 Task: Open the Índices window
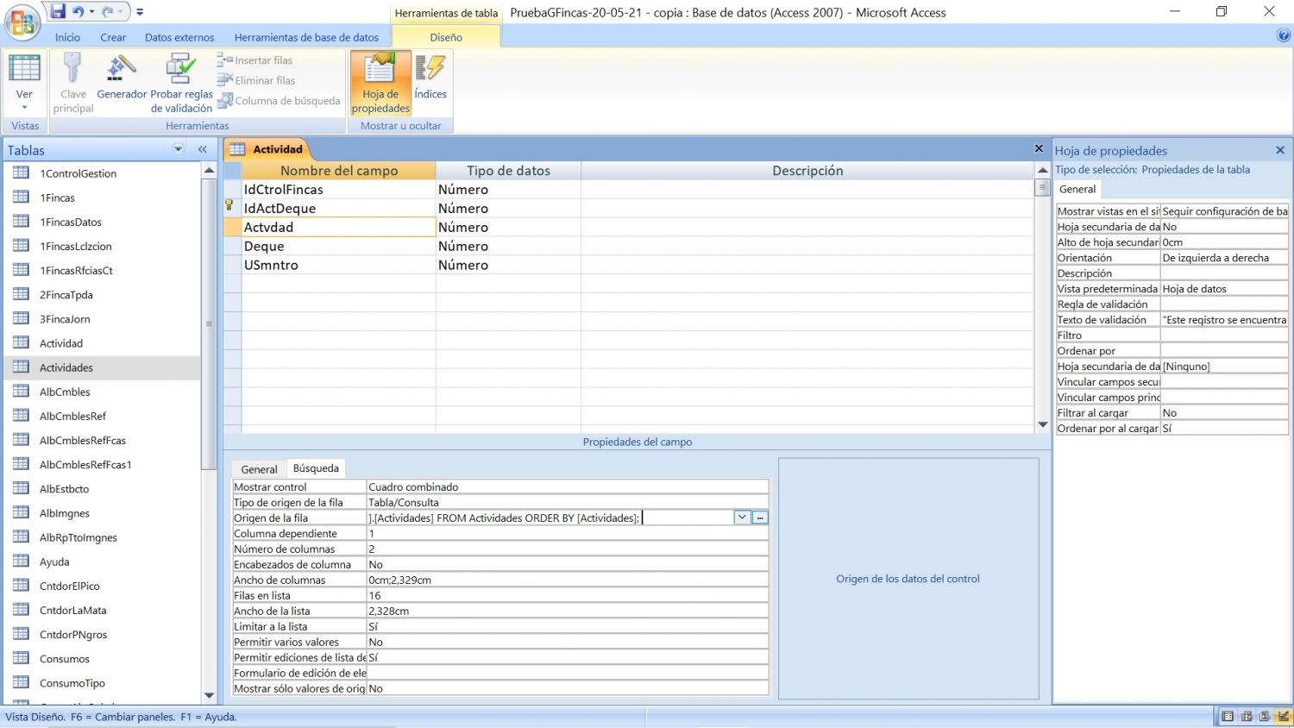pos(430,77)
